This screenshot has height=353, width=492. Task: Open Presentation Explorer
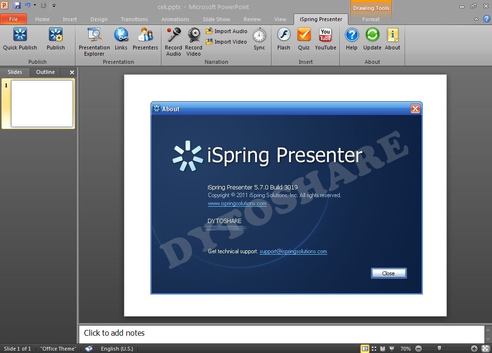(94, 42)
